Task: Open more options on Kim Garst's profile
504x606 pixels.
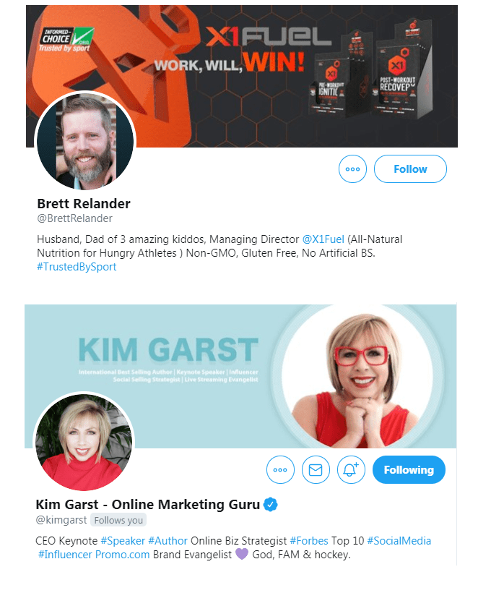Action: click(280, 469)
